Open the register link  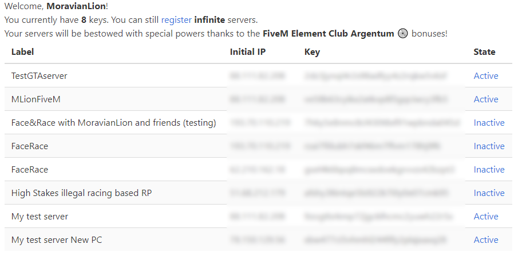pos(176,20)
